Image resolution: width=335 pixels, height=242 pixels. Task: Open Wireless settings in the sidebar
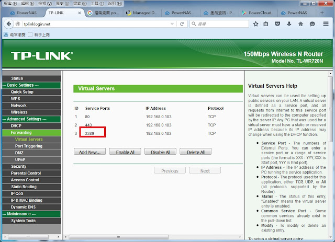(x=31, y=112)
